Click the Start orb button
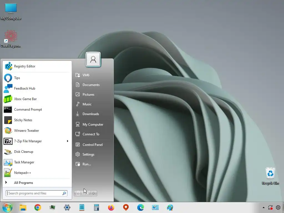 tap(7, 207)
